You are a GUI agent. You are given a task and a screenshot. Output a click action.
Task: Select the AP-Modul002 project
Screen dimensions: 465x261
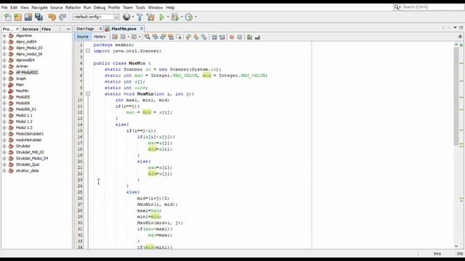[x=27, y=72]
